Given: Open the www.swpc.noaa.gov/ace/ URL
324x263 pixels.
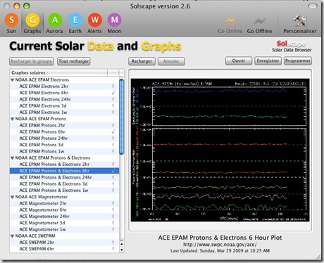Looking at the screenshot, I should pyautogui.click(x=220, y=245).
